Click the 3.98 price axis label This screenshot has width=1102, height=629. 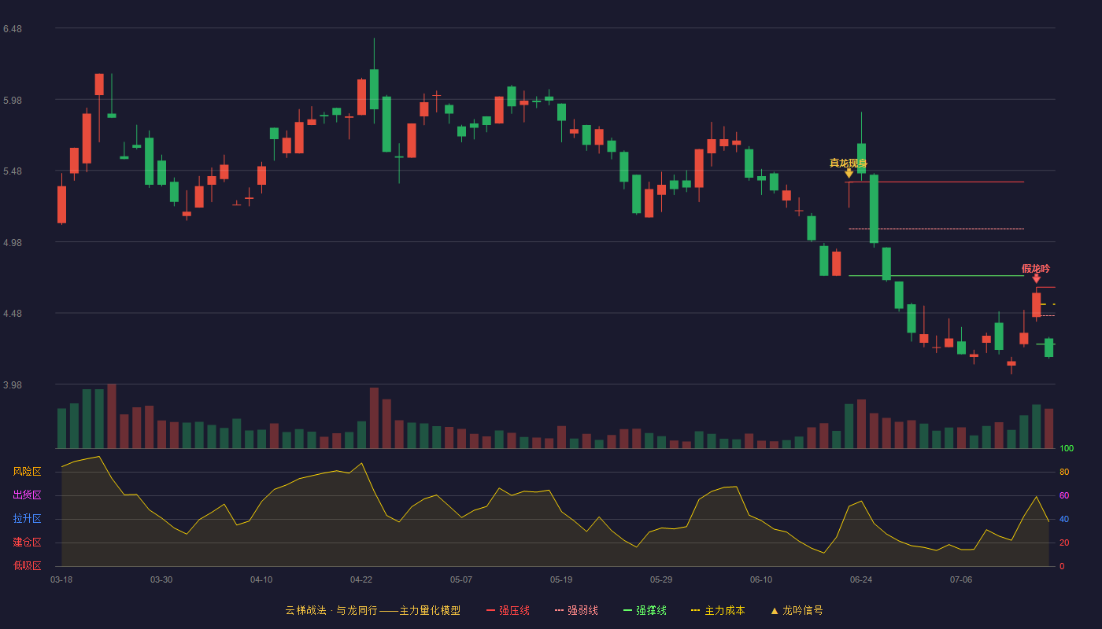pyautogui.click(x=13, y=385)
